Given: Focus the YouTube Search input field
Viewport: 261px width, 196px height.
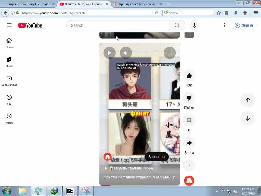Looking at the screenshot, I should click(x=118, y=25).
